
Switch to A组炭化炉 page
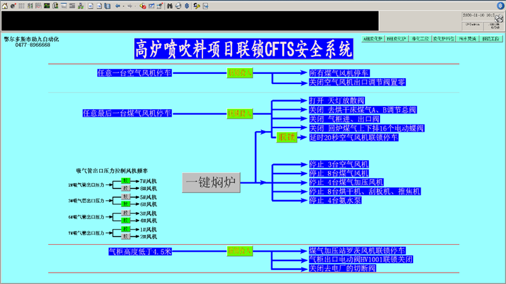point(373,38)
